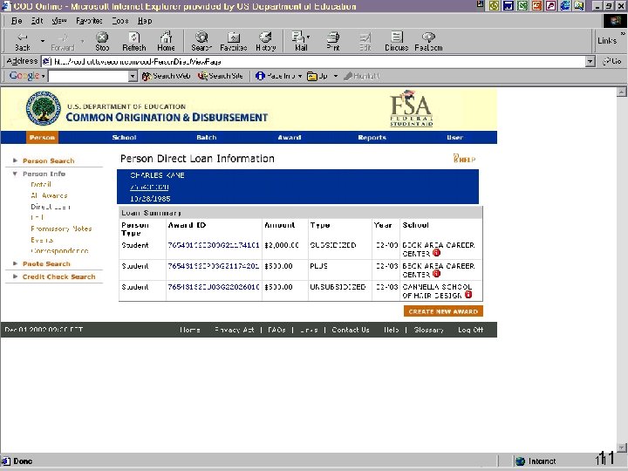Click red info icon for SUBSIDIZED loan school
Image resolution: width=628 pixels, height=471 pixels.
pyautogui.click(x=437, y=253)
